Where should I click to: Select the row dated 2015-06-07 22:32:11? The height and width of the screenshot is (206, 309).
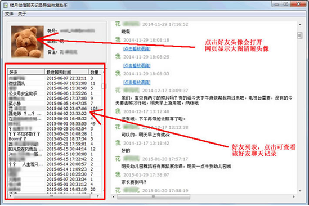[x=55, y=78]
